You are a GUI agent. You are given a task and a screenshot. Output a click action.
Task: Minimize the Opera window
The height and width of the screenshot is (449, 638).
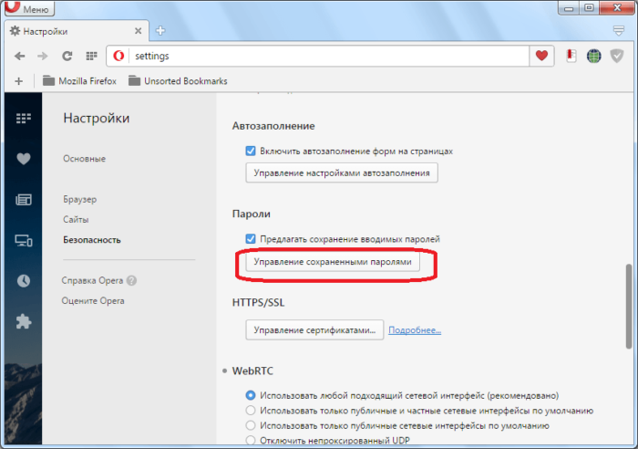pyautogui.click(x=569, y=7)
